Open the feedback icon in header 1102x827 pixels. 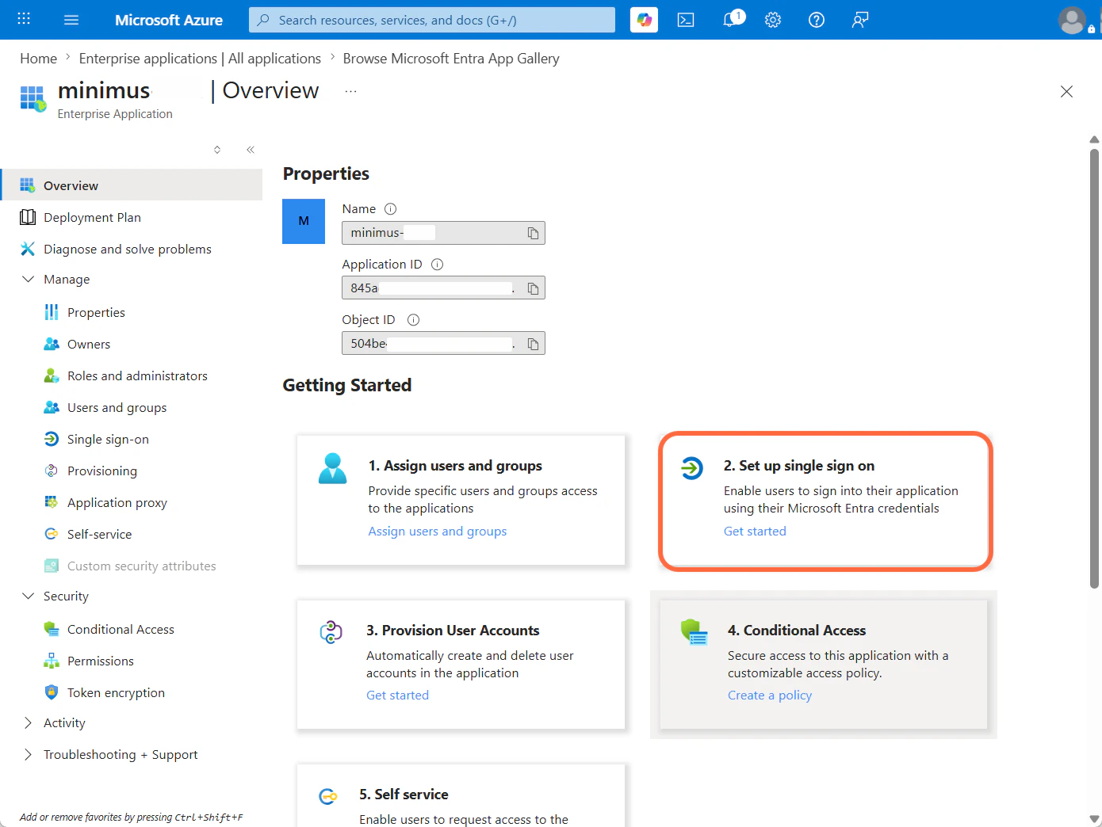click(x=860, y=20)
